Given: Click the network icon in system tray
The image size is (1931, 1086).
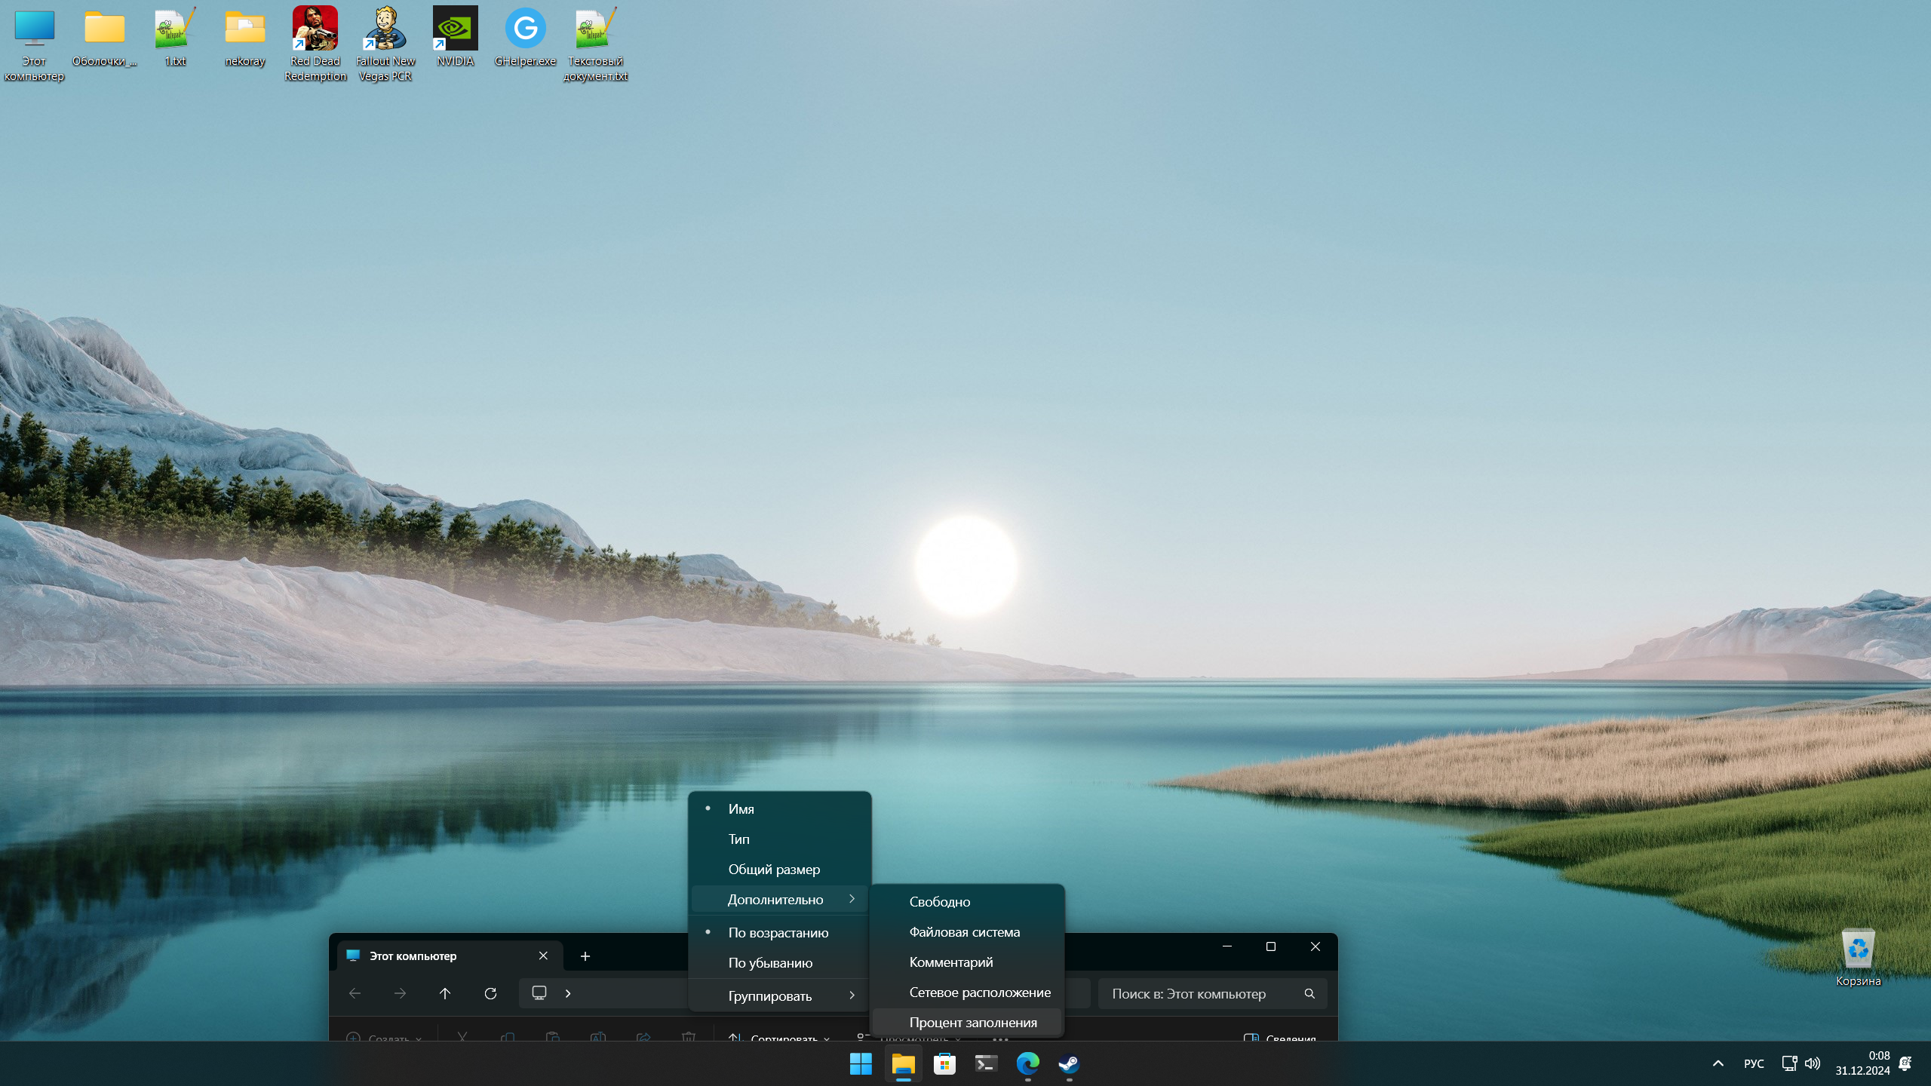Looking at the screenshot, I should click(x=1788, y=1063).
